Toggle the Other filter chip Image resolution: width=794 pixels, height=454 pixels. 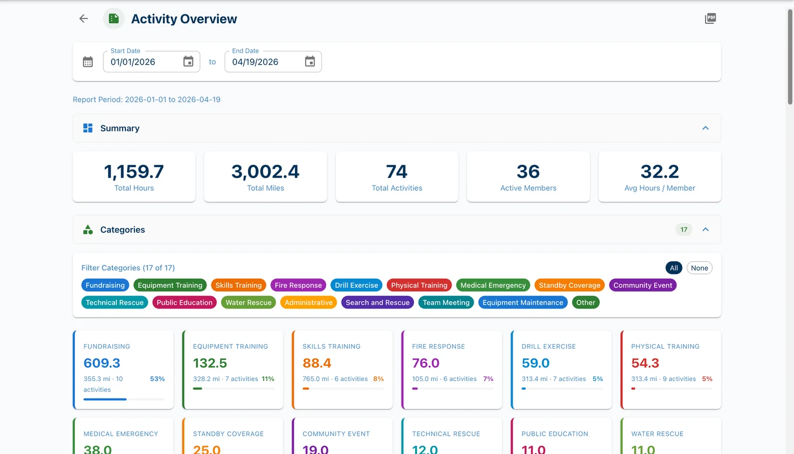point(586,302)
